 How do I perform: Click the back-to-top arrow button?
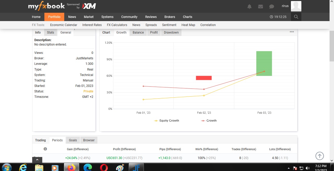tap(320, 156)
